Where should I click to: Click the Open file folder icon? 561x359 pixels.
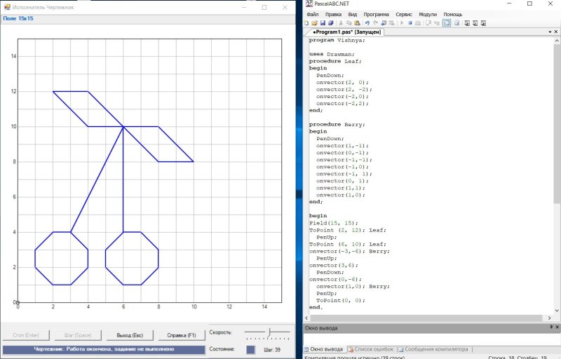[x=314, y=22]
